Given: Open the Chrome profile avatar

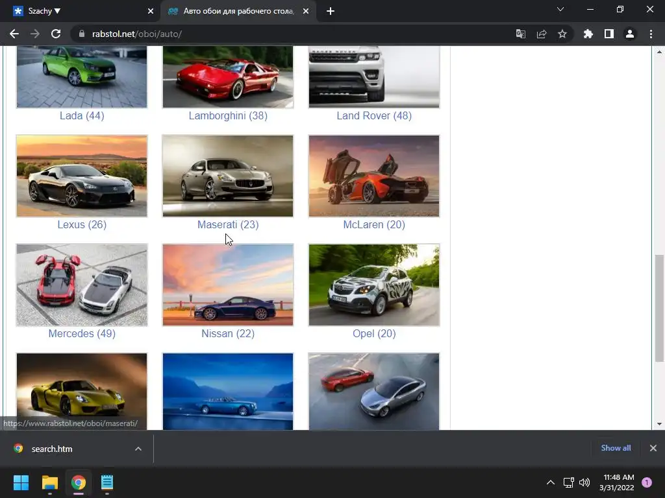Looking at the screenshot, I should coord(630,34).
